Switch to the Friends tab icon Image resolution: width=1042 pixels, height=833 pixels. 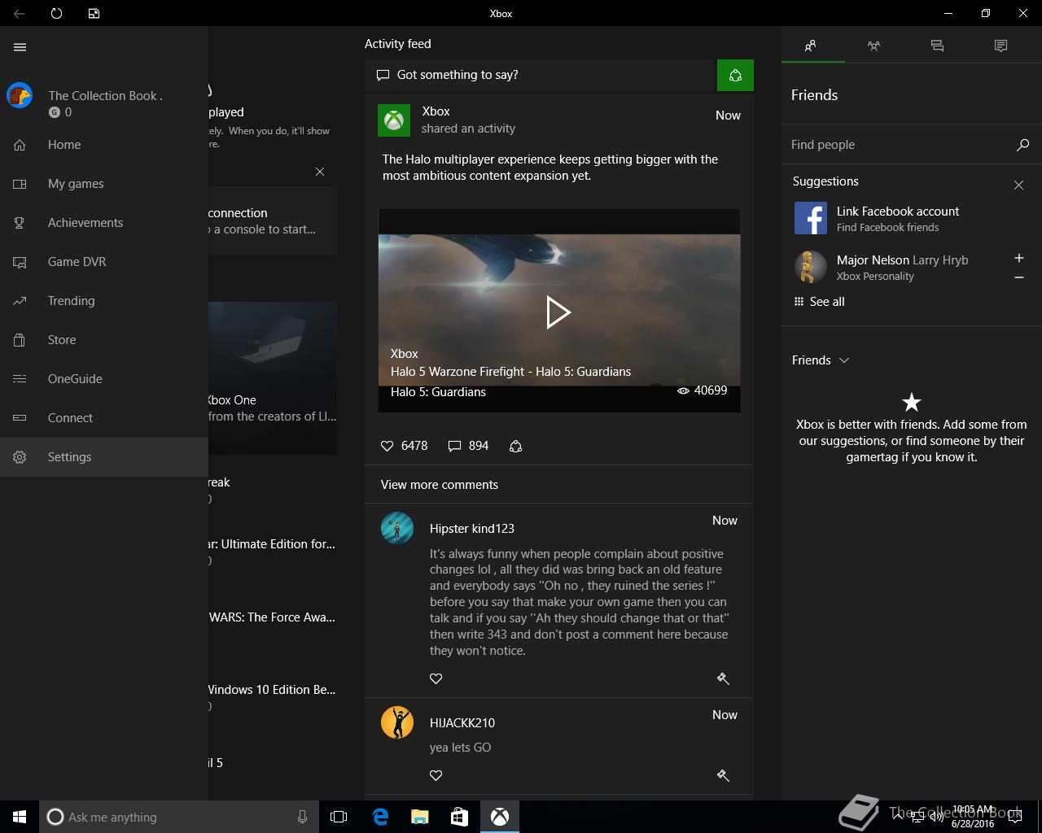(x=810, y=46)
